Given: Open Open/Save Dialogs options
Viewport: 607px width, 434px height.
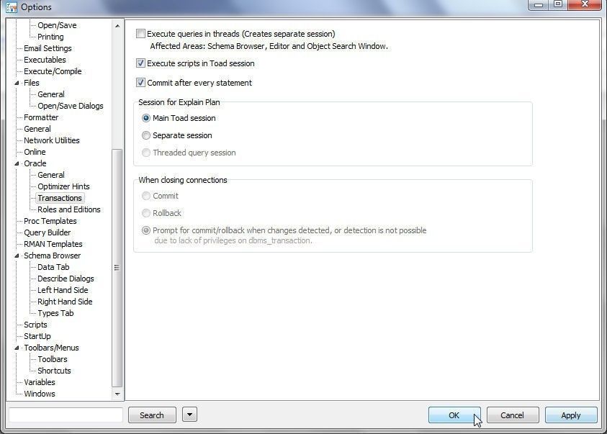Looking at the screenshot, I should (x=71, y=106).
